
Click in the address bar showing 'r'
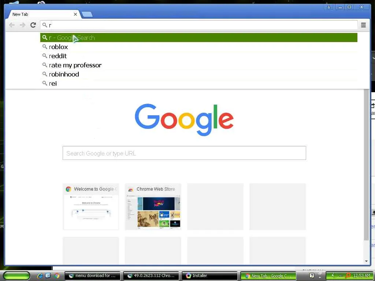[199, 25]
